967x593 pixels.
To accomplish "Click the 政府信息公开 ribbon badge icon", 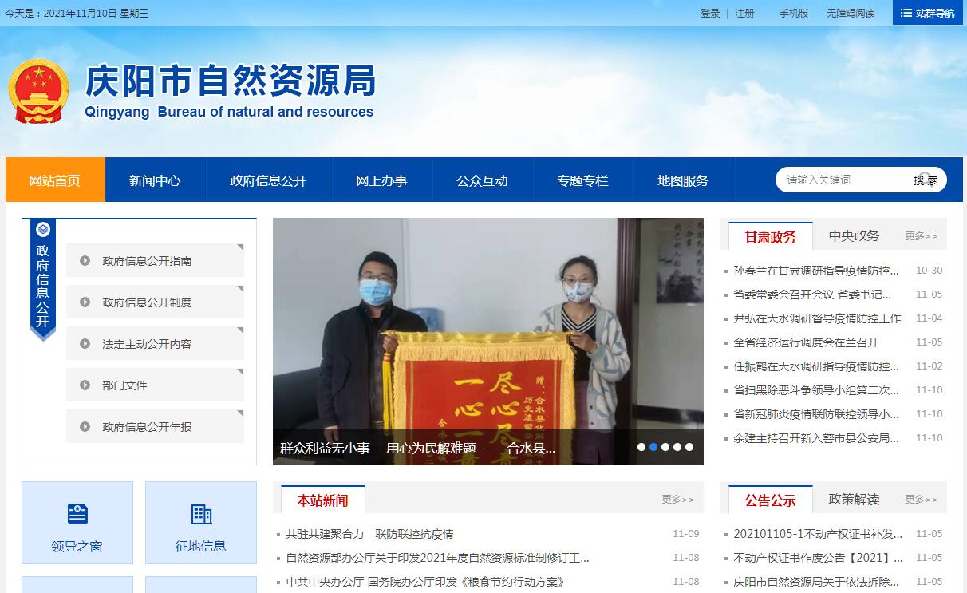I will click(43, 230).
